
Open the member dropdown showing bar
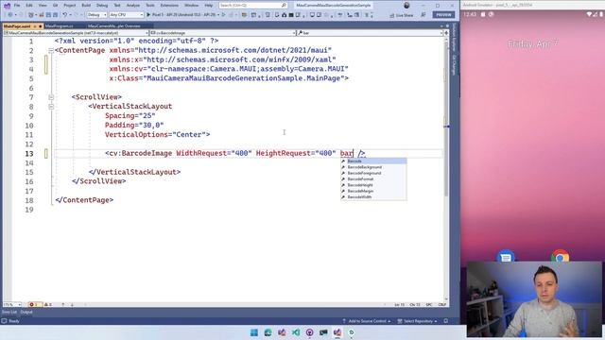pos(370,33)
